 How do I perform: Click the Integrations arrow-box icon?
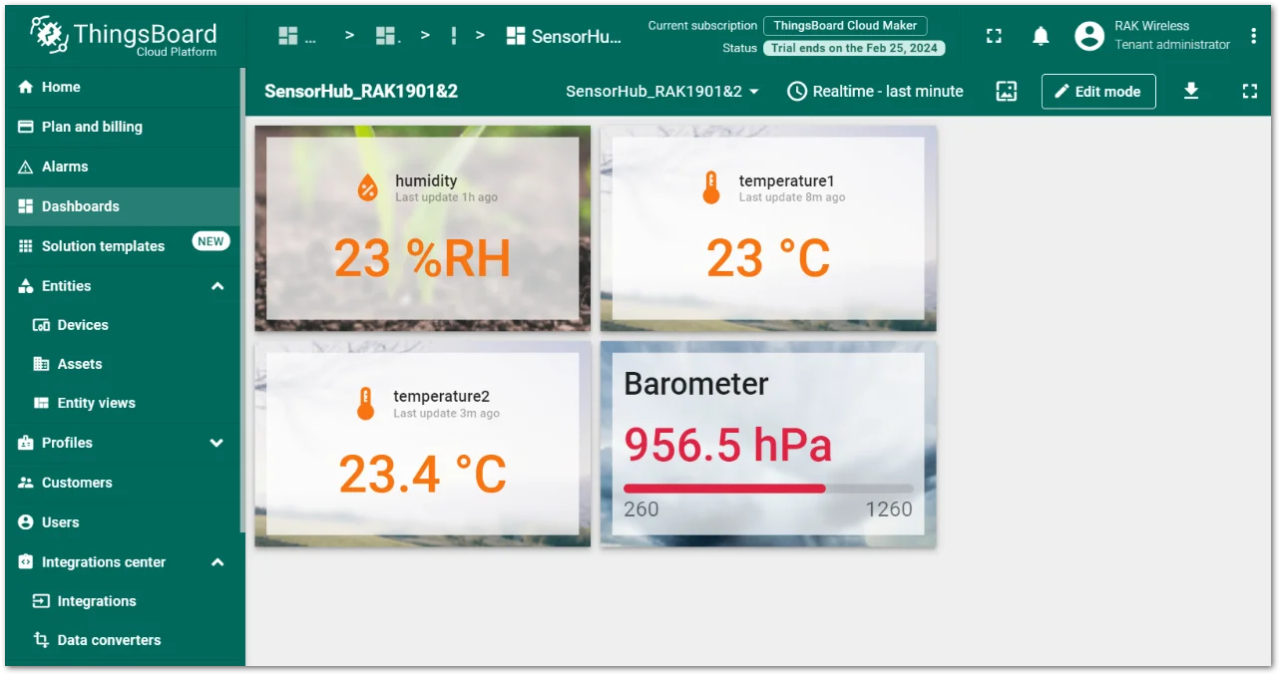(x=42, y=601)
